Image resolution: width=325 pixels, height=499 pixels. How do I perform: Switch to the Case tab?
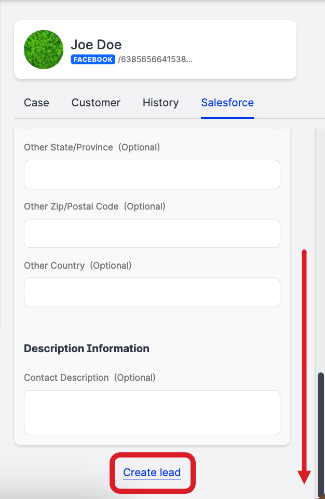pyautogui.click(x=36, y=103)
